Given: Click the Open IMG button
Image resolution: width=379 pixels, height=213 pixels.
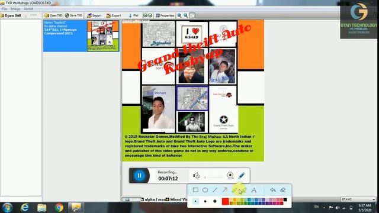Looking at the screenshot, I should click(x=11, y=16).
